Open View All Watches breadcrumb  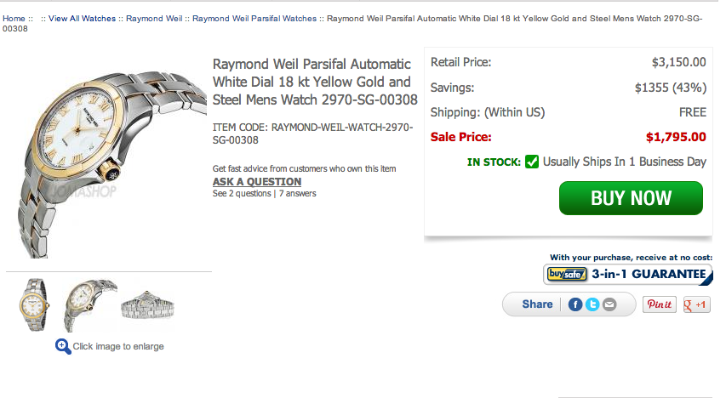click(82, 19)
